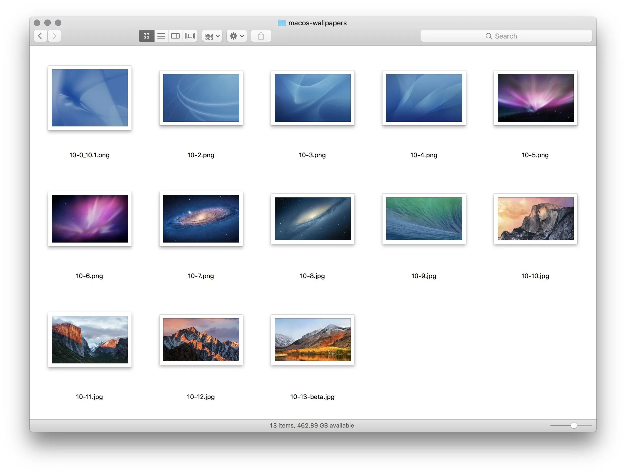Click the file name 10-5.png
626x474 pixels.
coord(535,155)
